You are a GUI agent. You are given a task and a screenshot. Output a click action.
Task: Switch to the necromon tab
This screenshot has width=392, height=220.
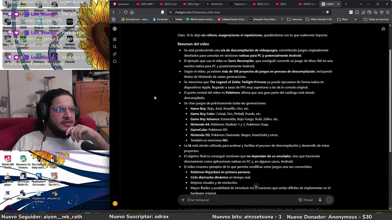(x=122, y=4)
